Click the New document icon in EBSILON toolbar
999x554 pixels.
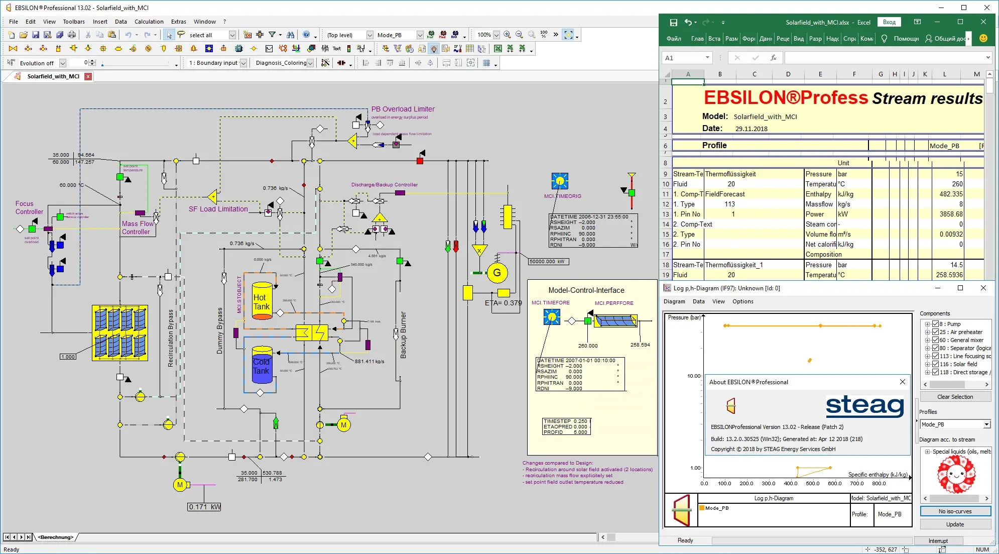(x=12, y=35)
